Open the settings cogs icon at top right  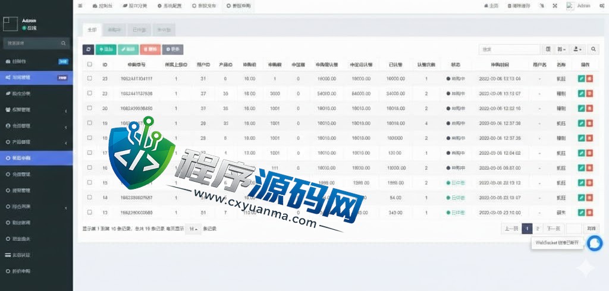click(602, 6)
